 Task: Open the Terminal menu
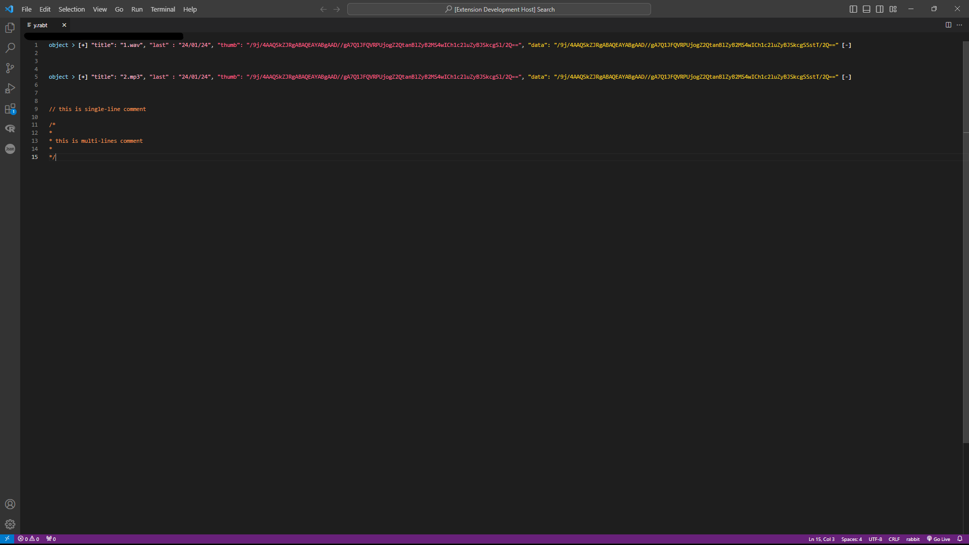[x=163, y=9]
